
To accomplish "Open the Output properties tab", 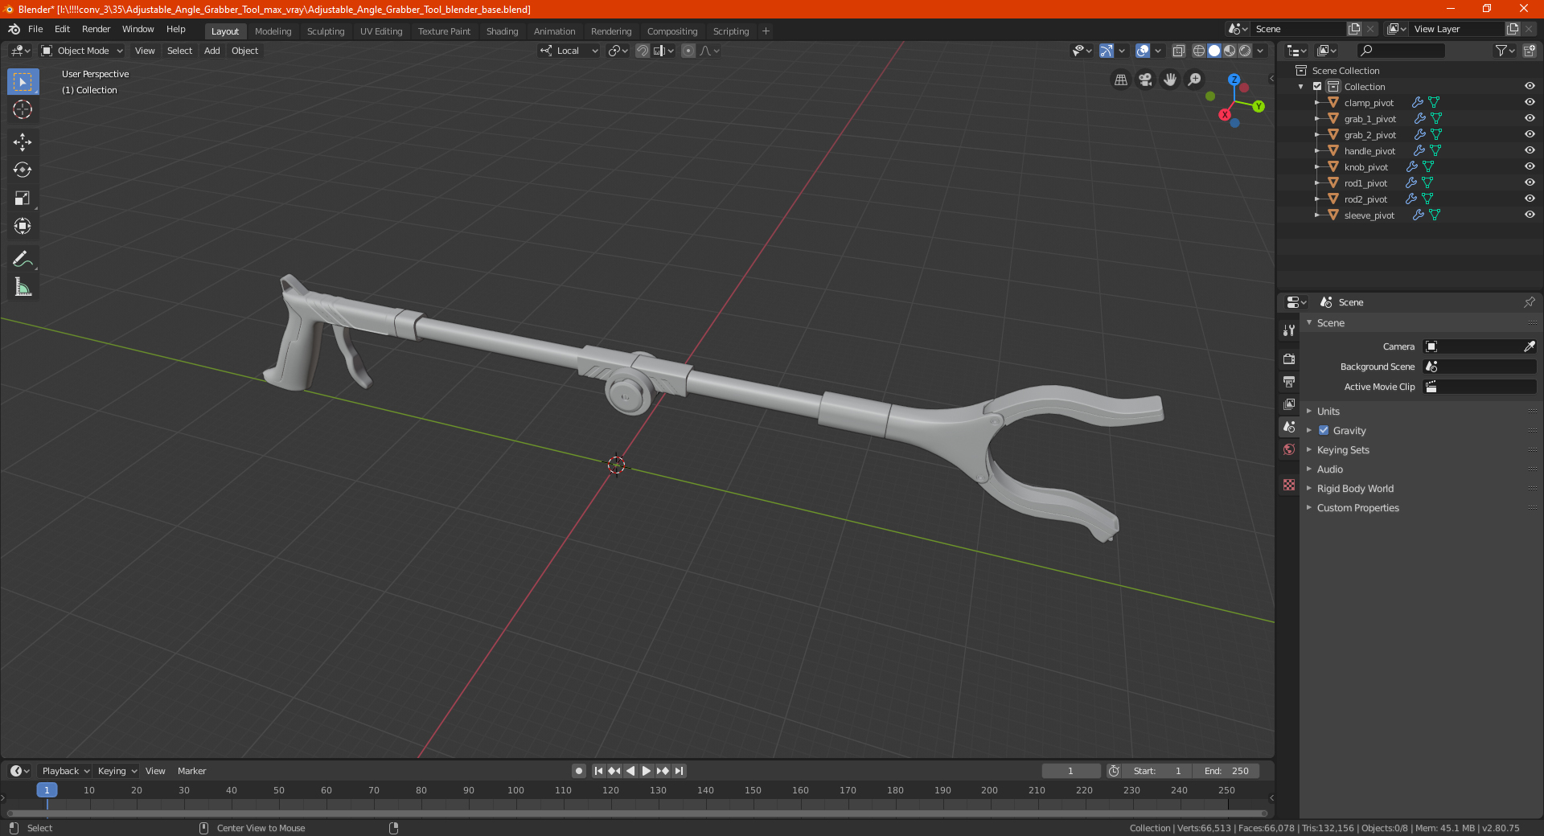I will pos(1289,381).
